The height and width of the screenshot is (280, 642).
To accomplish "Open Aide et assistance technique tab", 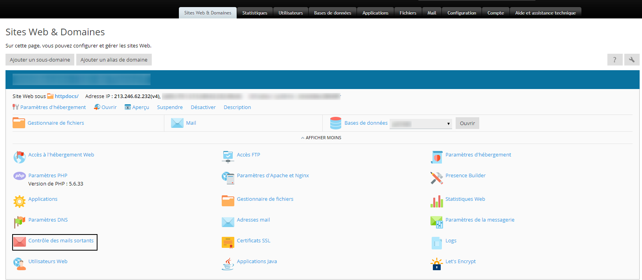I will (x=546, y=13).
